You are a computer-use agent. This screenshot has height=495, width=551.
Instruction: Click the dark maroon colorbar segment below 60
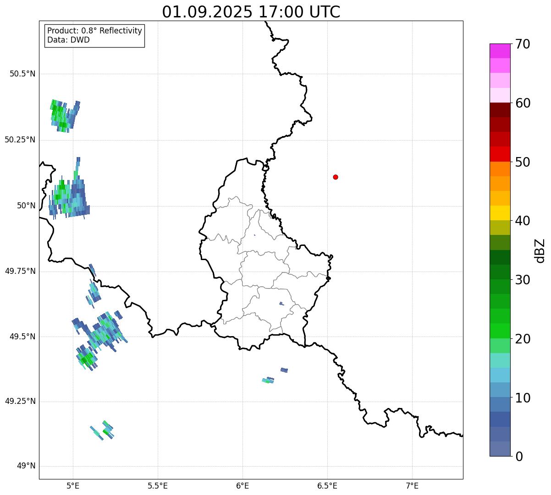[x=500, y=110]
